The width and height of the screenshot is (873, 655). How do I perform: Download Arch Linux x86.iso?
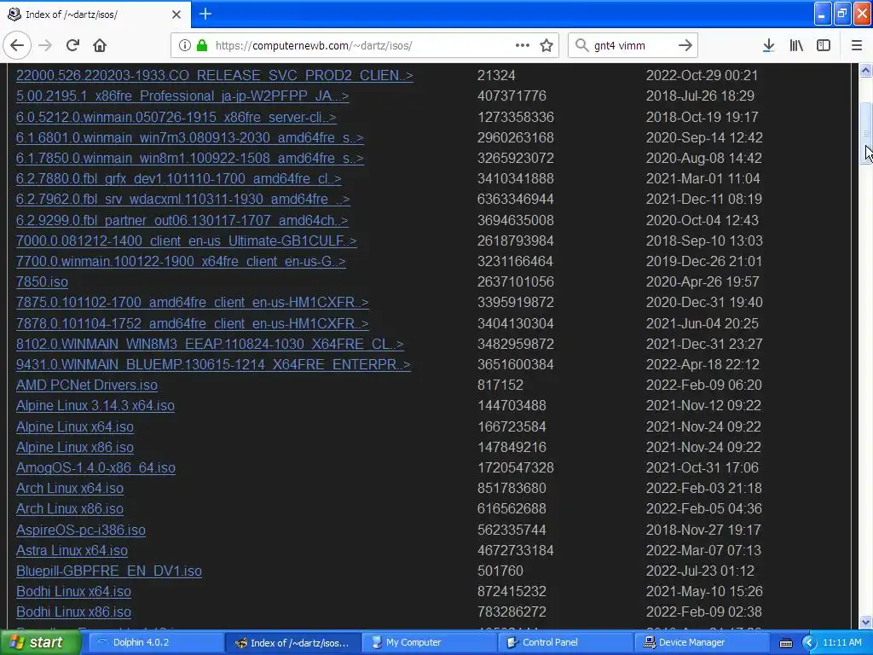point(70,509)
